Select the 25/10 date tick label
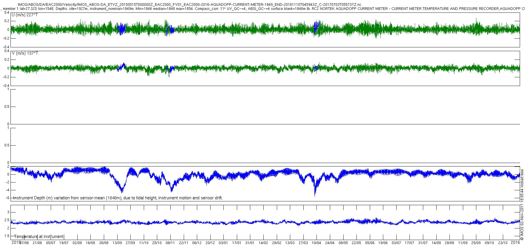 (x=157, y=243)
